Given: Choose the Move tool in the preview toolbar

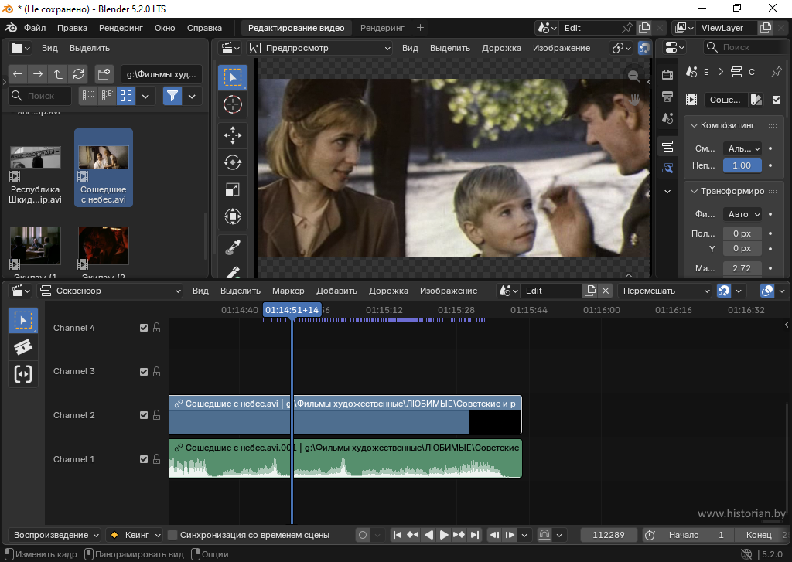Looking at the screenshot, I should (x=232, y=135).
